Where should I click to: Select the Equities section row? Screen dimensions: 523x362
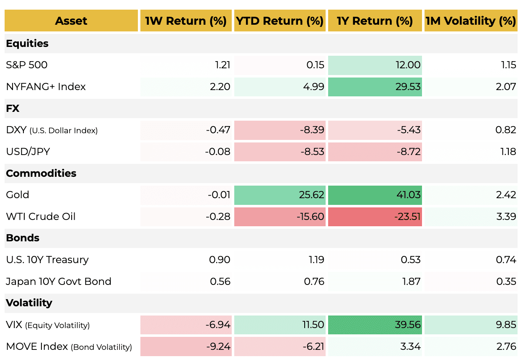261,44
